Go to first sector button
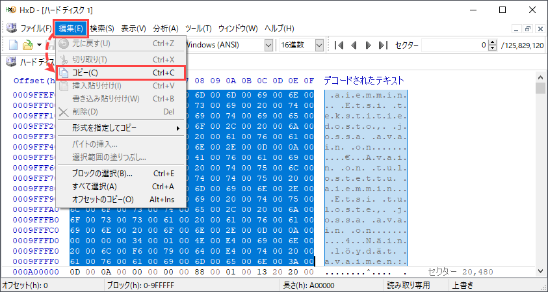This screenshot has width=548, height=292. tap(339, 45)
